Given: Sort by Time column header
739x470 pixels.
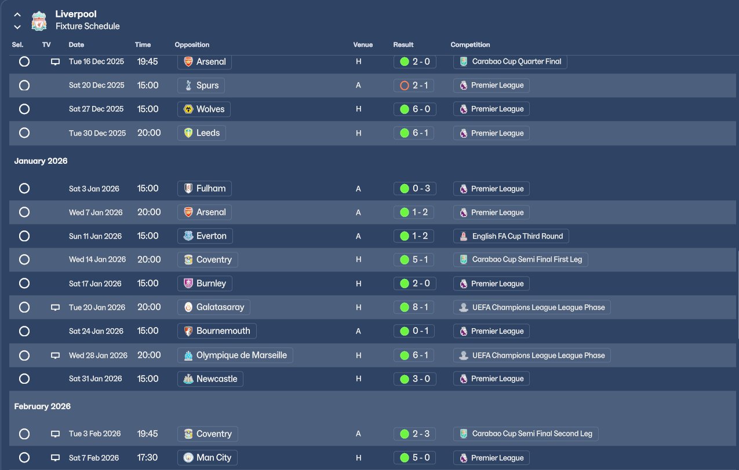Looking at the screenshot, I should click(143, 45).
